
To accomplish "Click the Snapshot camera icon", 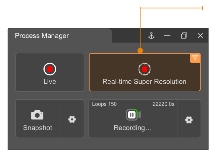I will [37, 115].
